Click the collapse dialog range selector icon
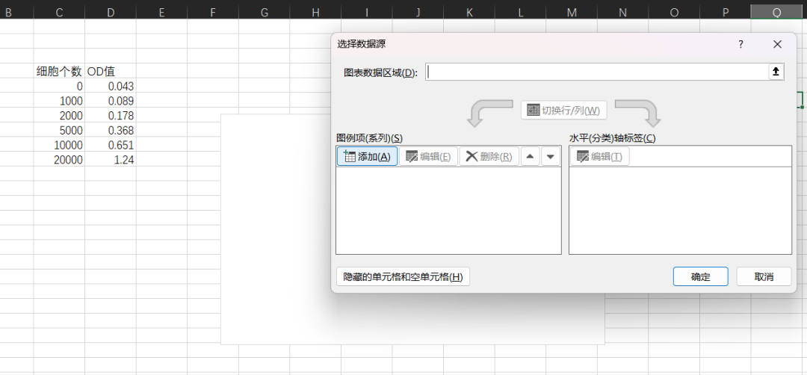This screenshot has width=807, height=375. pos(776,72)
